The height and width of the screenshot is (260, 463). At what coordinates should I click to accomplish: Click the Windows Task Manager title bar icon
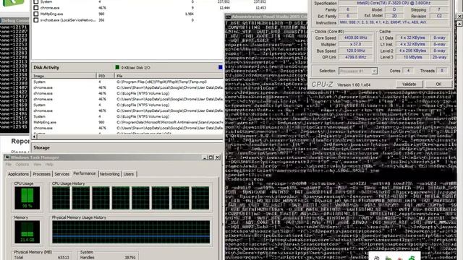tap(7, 157)
